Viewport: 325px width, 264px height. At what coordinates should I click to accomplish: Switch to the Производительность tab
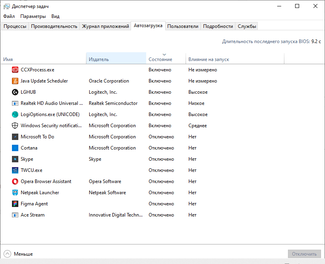click(x=54, y=26)
